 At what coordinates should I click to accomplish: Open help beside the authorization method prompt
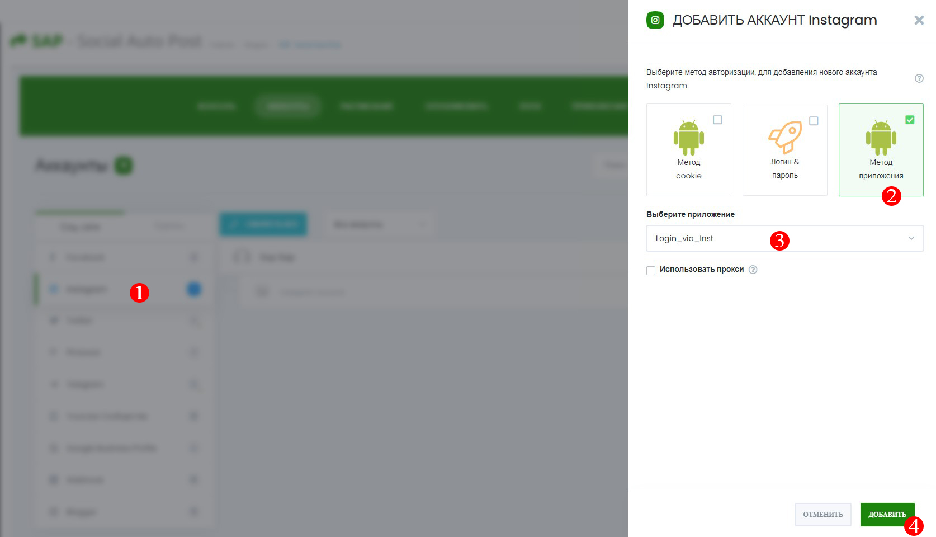point(919,78)
